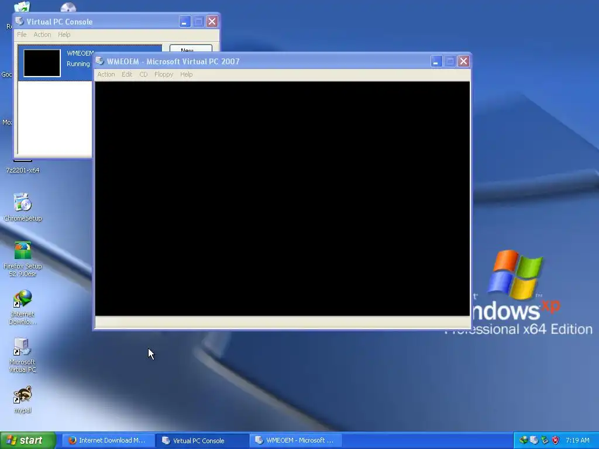Viewport: 599px width, 449px height.
Task: Select the CD disc icon on the desktop
Action: pyautogui.click(x=68, y=7)
